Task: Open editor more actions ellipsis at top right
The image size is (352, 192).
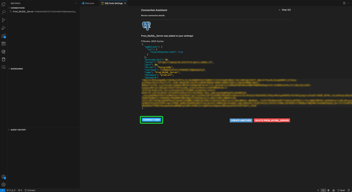Action: pyautogui.click(x=348, y=3)
